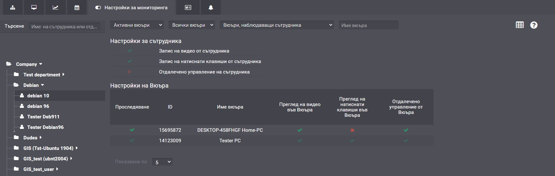Click the Debian open folder icon
This screenshot has height=176, width=555.
16,85
